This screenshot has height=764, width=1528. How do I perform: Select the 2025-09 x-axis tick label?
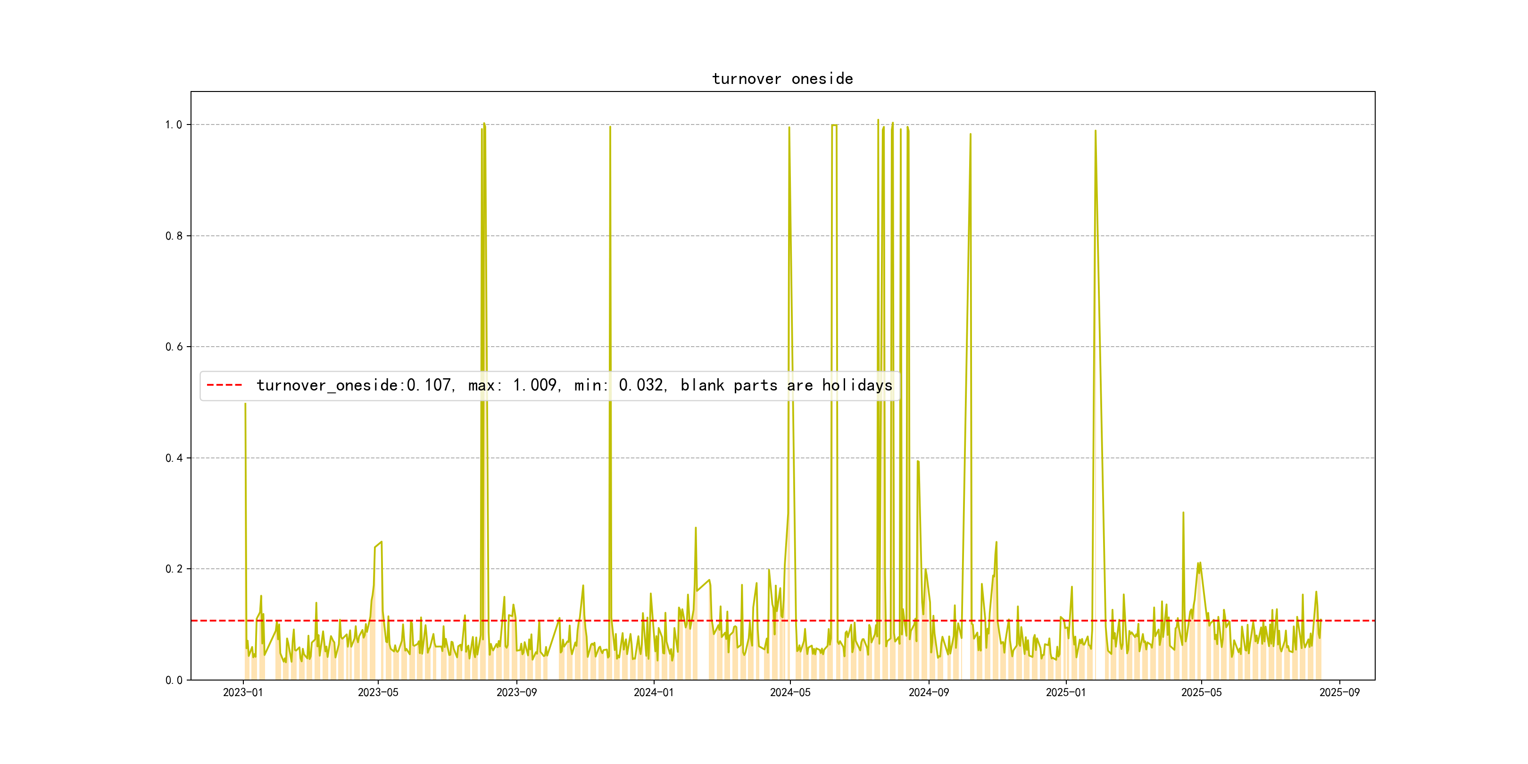(1339, 693)
